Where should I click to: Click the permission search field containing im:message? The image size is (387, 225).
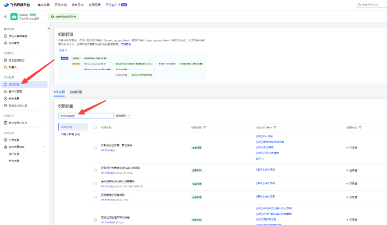click(86, 116)
